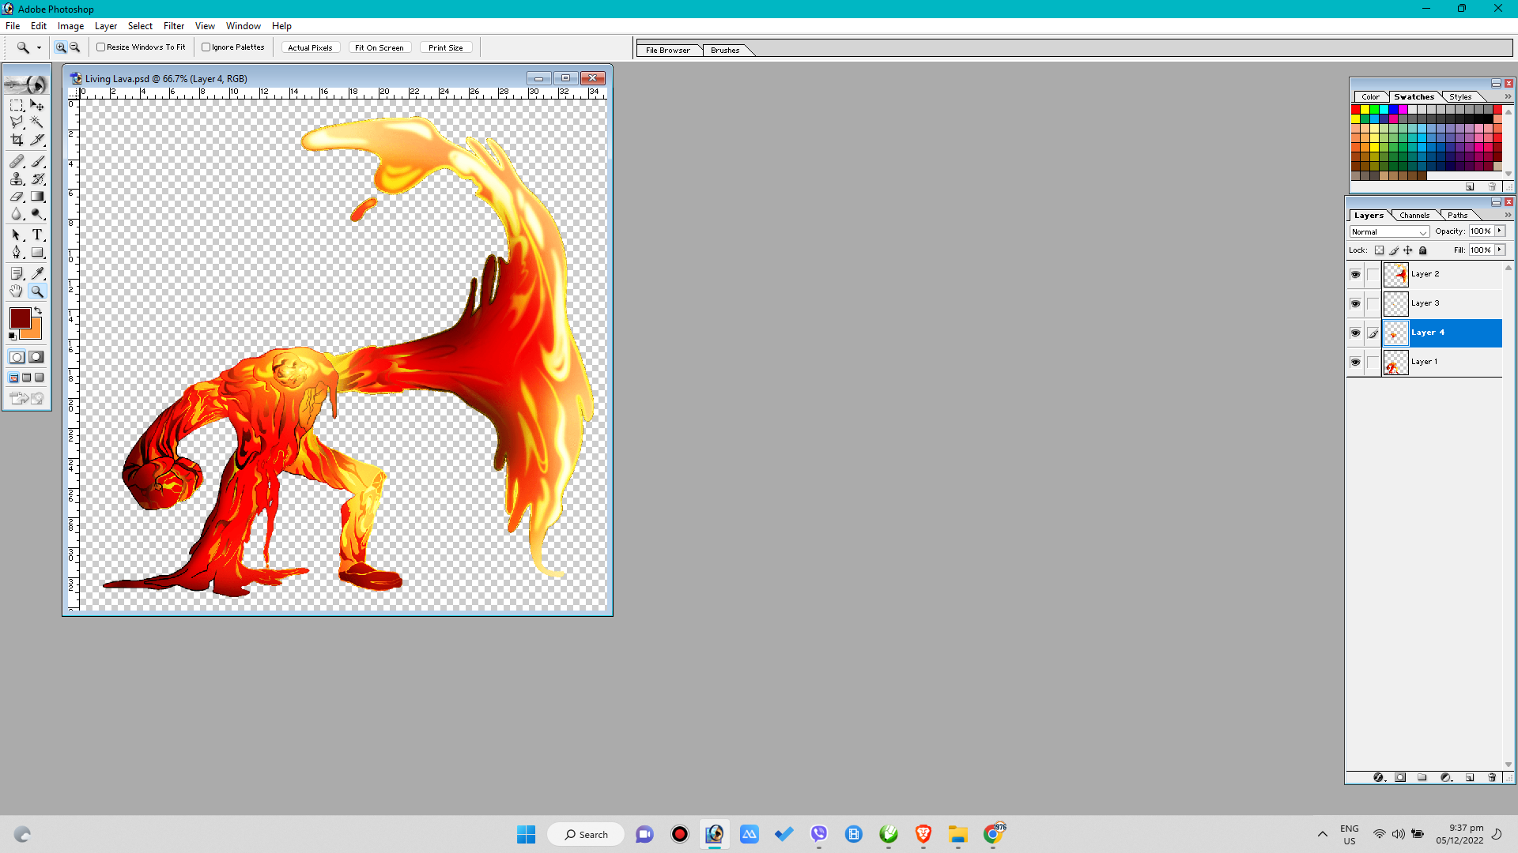Viewport: 1518px width, 853px height.
Task: Switch to Quick Mask mode
Action: click(x=36, y=357)
